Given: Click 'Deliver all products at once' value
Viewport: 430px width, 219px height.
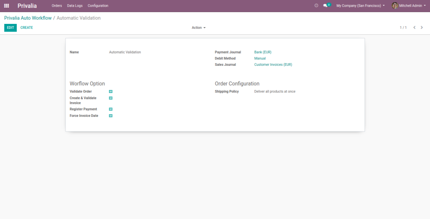Looking at the screenshot, I should [275, 92].
